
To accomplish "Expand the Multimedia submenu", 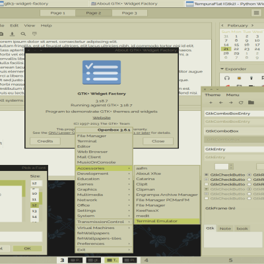I will [104, 195].
